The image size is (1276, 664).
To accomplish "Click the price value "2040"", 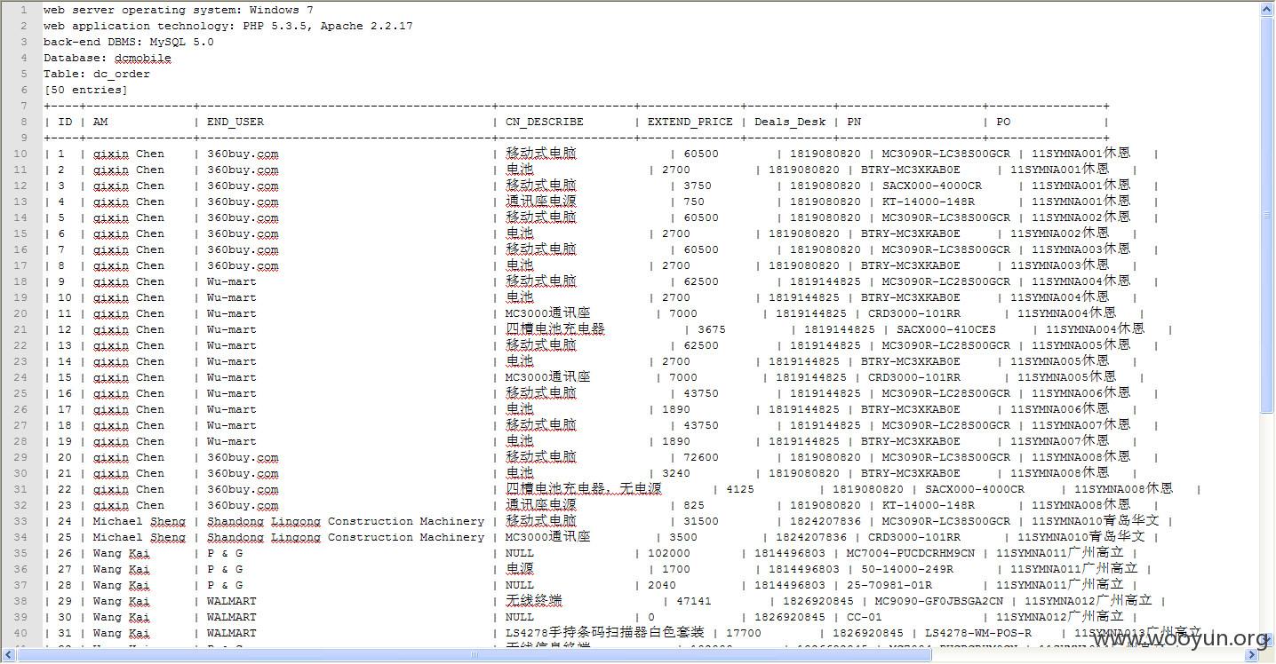I will pos(662,586).
